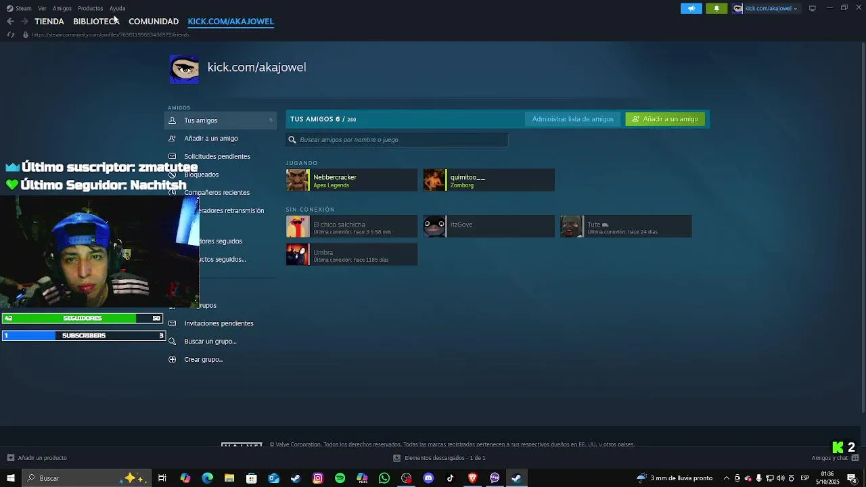Click the search magnifier in friends search
This screenshot has height=487, width=866.
[292, 140]
